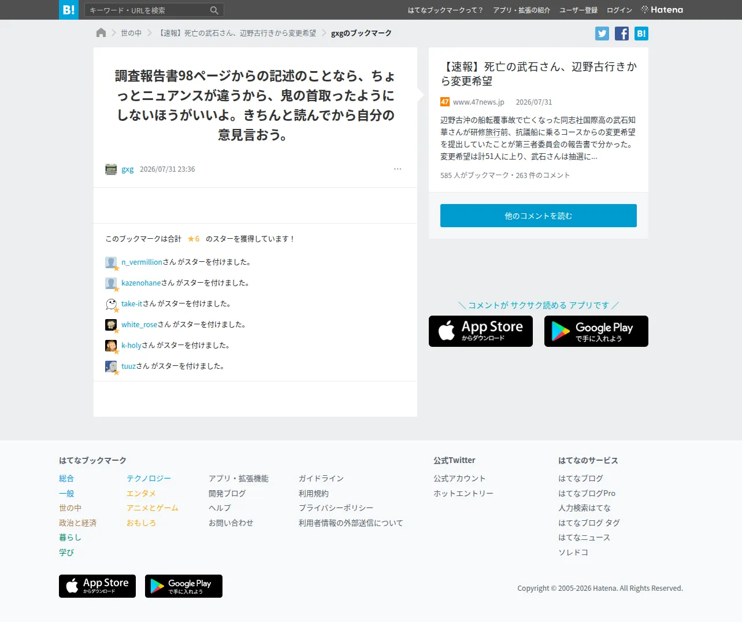Click the footer Google Play badge

pyautogui.click(x=184, y=586)
